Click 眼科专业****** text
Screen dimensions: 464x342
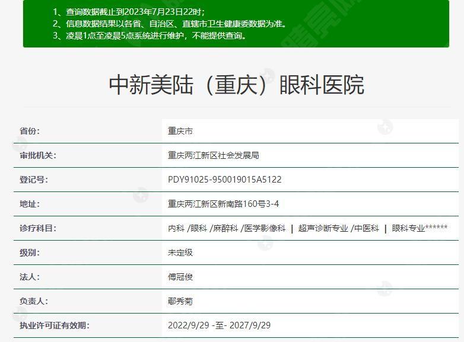tap(419, 228)
